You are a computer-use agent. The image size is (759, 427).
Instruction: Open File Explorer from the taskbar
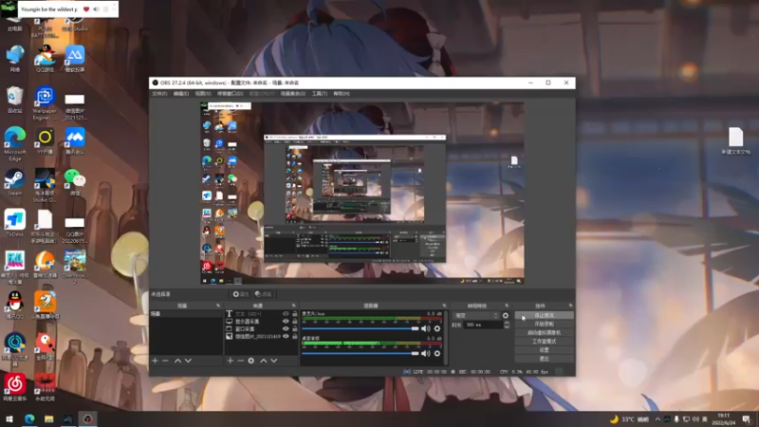point(48,418)
